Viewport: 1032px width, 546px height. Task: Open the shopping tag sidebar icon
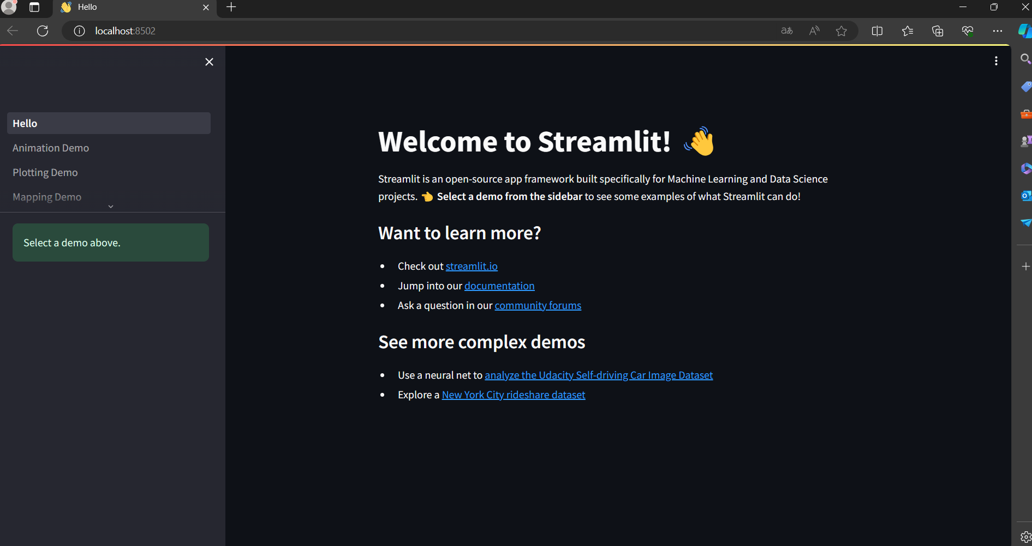[1026, 86]
